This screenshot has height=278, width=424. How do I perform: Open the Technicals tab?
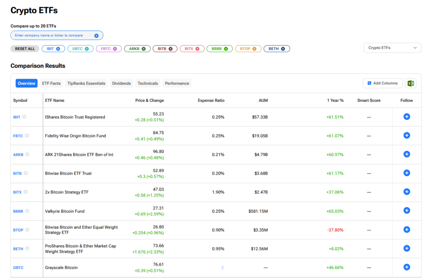point(148,84)
